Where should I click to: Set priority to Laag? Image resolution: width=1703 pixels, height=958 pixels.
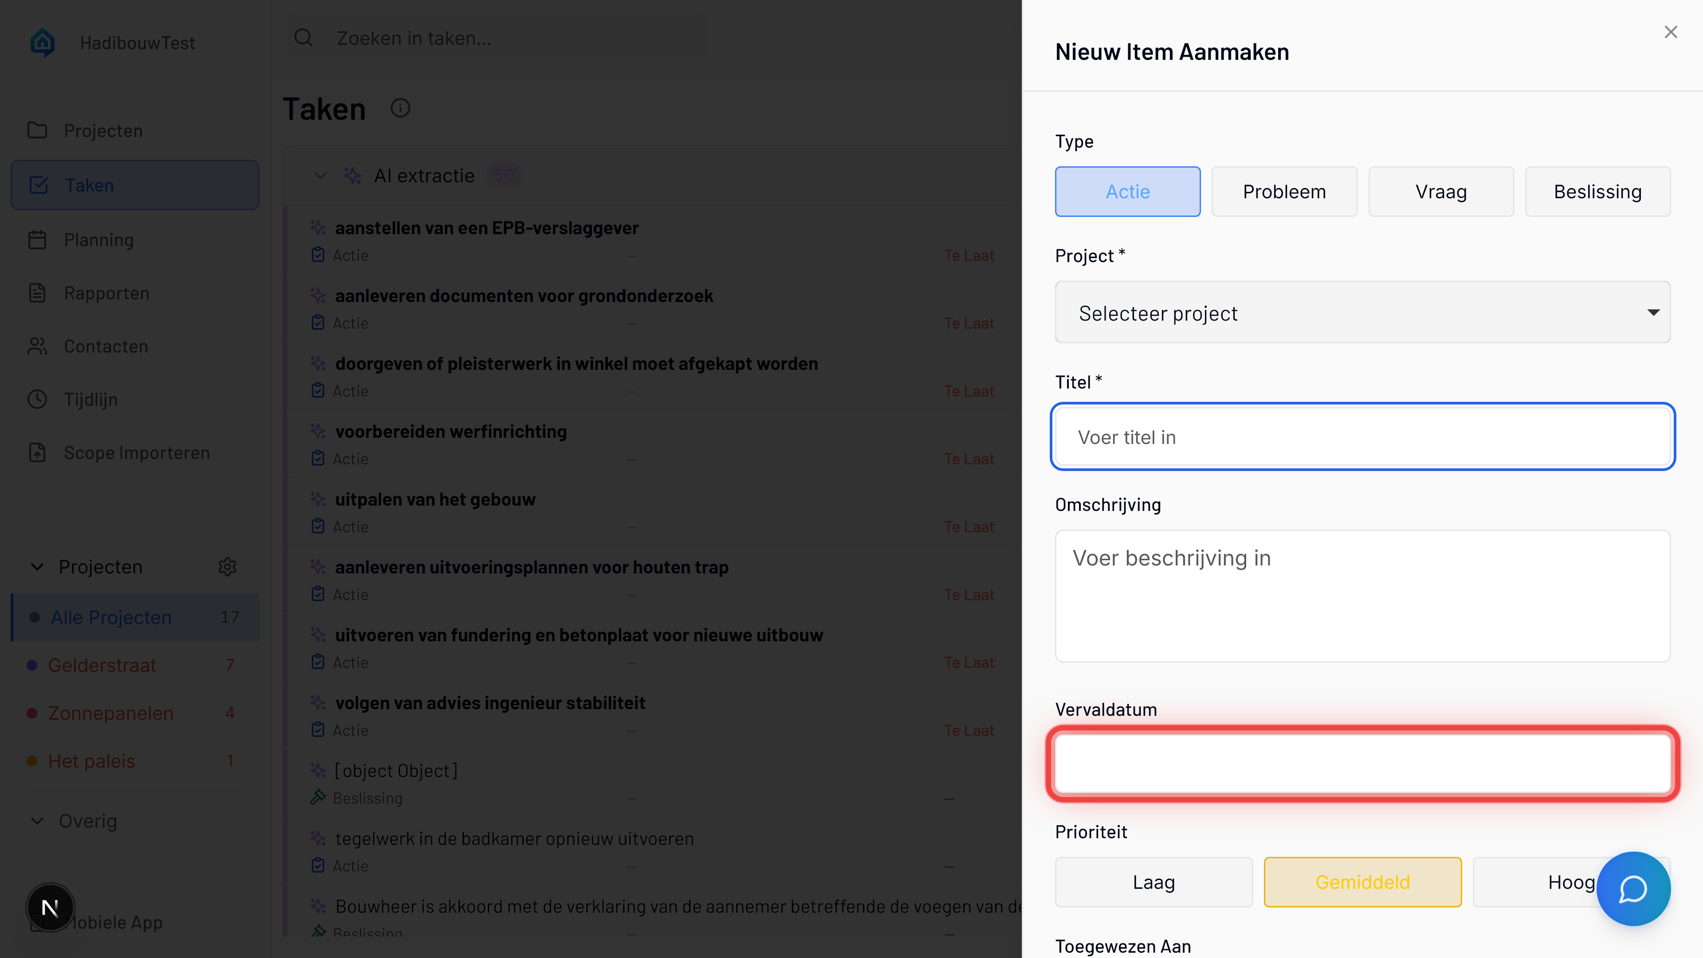[x=1154, y=882]
